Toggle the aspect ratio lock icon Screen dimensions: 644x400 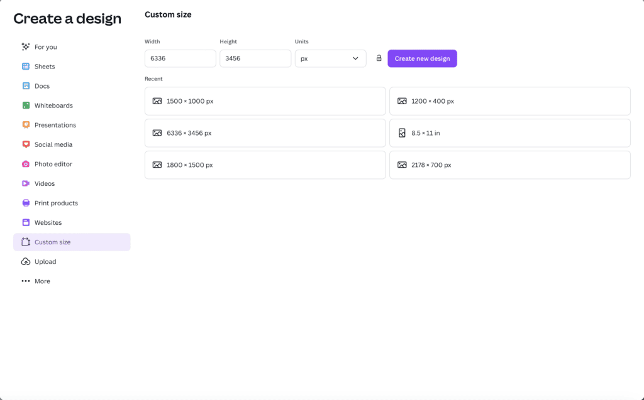(379, 58)
